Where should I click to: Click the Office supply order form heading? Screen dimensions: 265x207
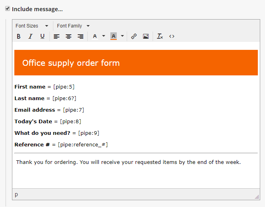click(71, 63)
